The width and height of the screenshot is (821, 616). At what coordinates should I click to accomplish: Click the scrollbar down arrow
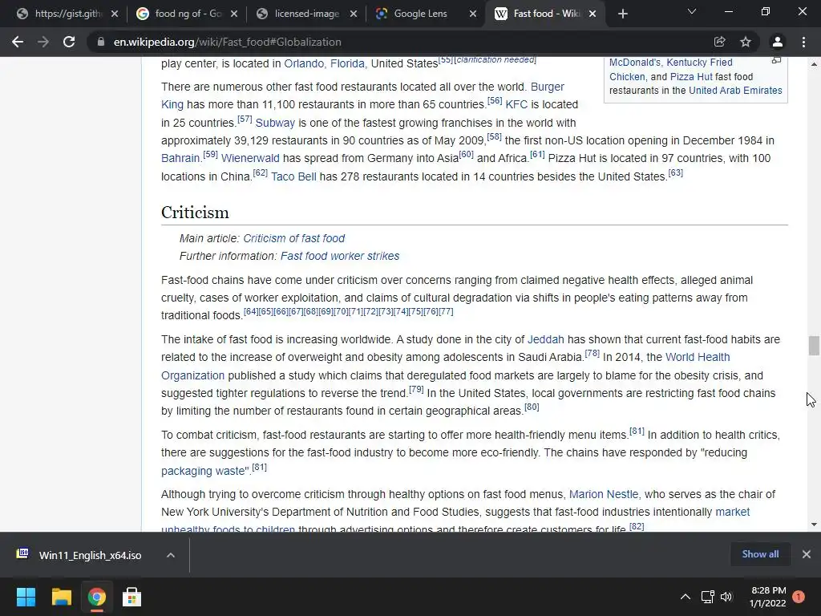(x=814, y=525)
